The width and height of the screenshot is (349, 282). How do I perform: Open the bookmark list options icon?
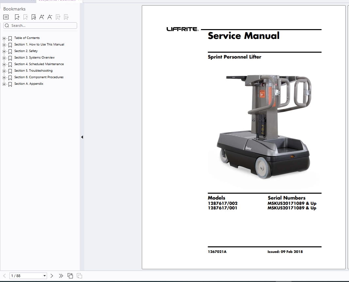point(6,17)
